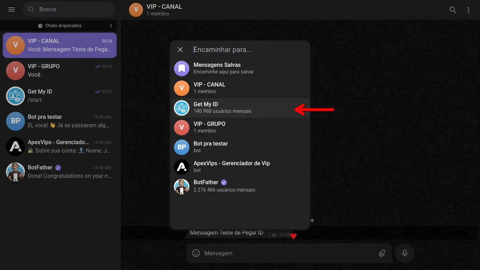Click the Encaminhar para search input
Screen dimensions: 480x270
(x=249, y=50)
